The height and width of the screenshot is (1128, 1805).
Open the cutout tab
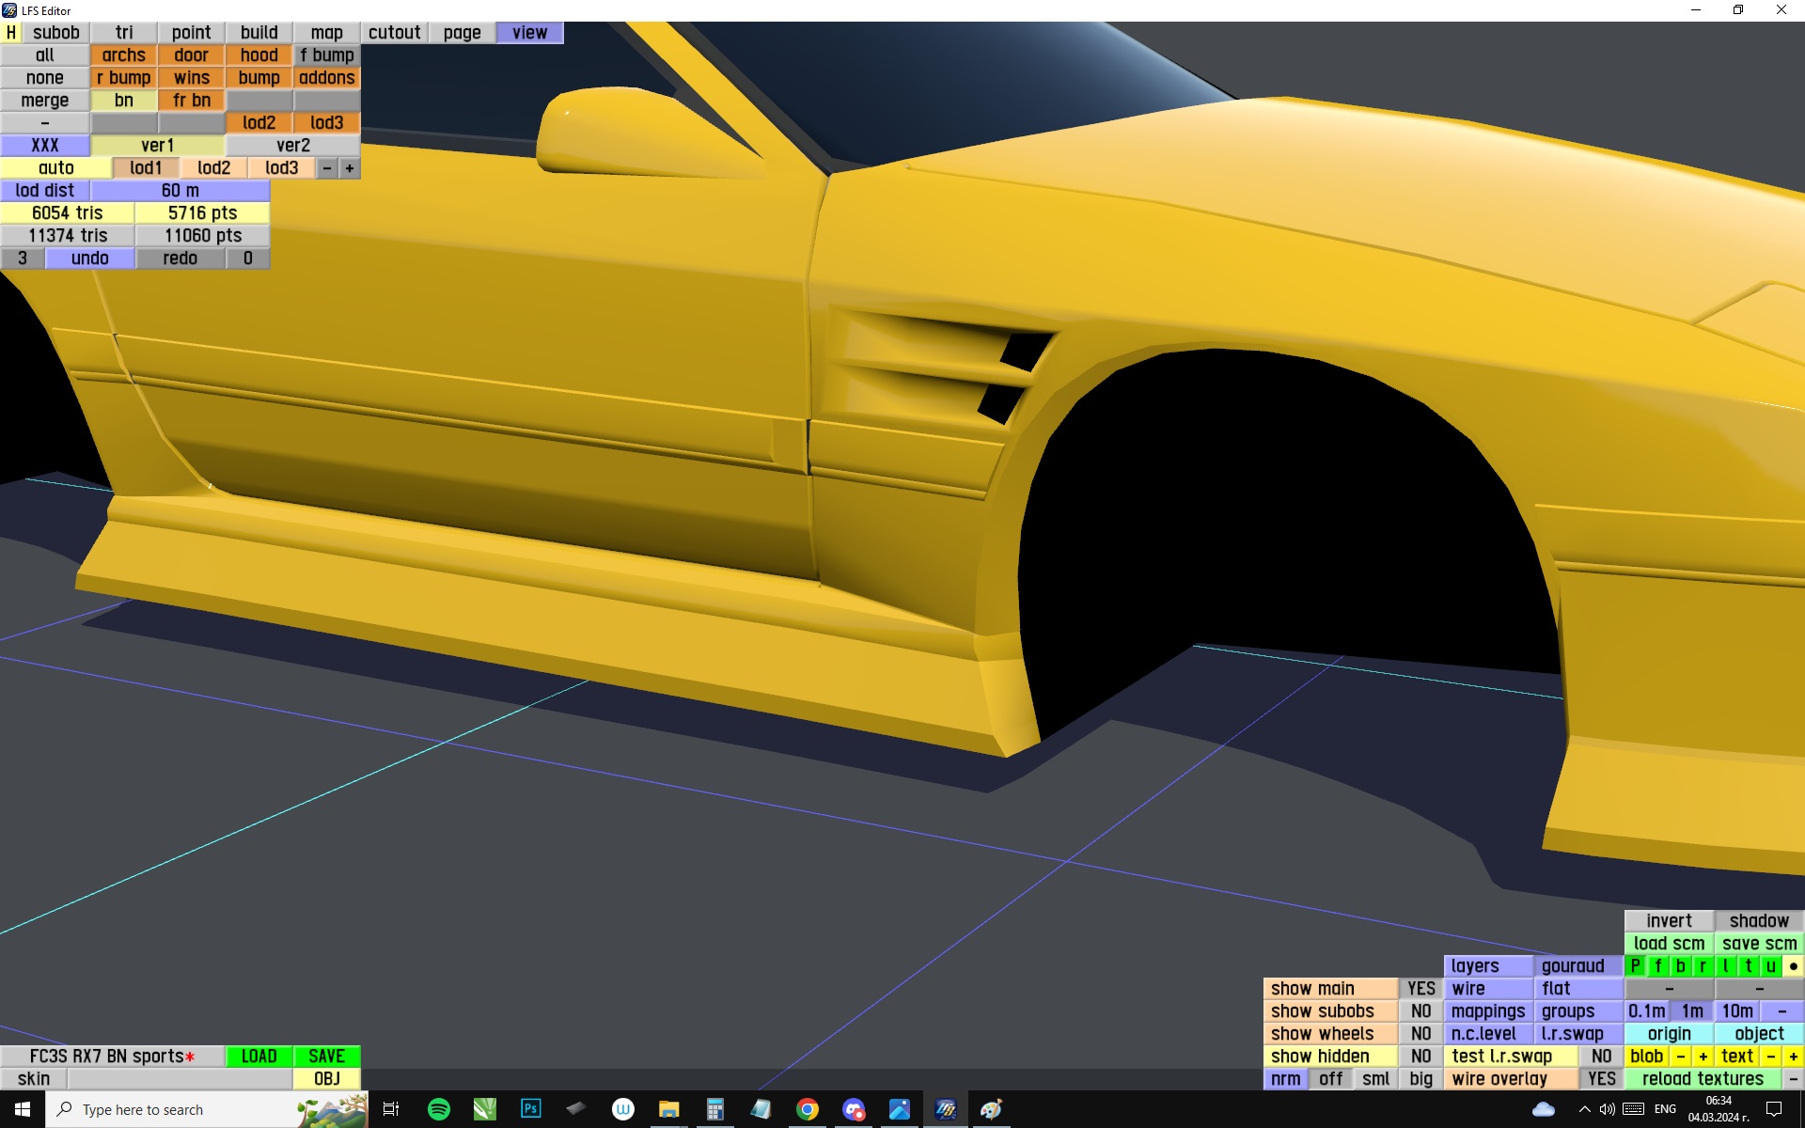tap(394, 33)
